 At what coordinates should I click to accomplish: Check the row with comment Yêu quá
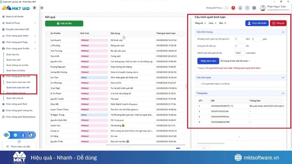point(48,99)
